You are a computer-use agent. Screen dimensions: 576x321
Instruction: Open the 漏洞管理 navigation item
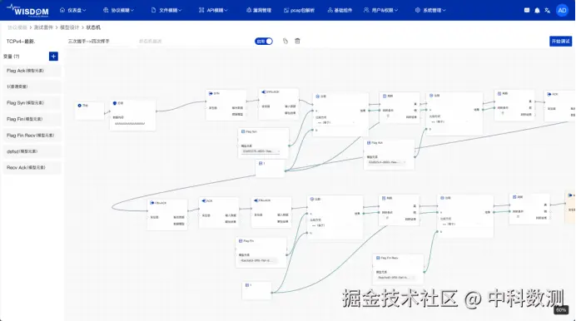pyautogui.click(x=259, y=10)
